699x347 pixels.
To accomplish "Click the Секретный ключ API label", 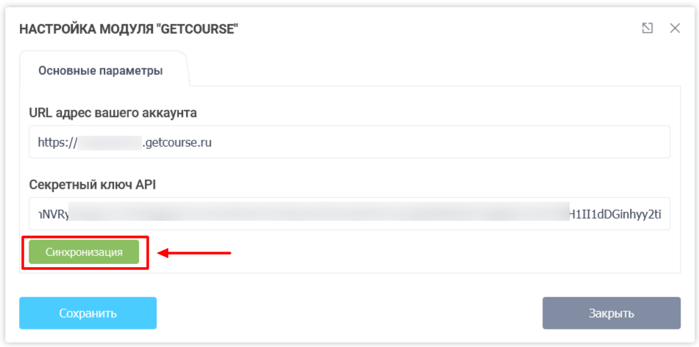I will [x=92, y=185].
